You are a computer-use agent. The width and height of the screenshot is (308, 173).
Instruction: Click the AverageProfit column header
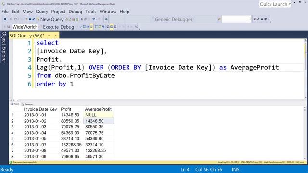(98, 109)
